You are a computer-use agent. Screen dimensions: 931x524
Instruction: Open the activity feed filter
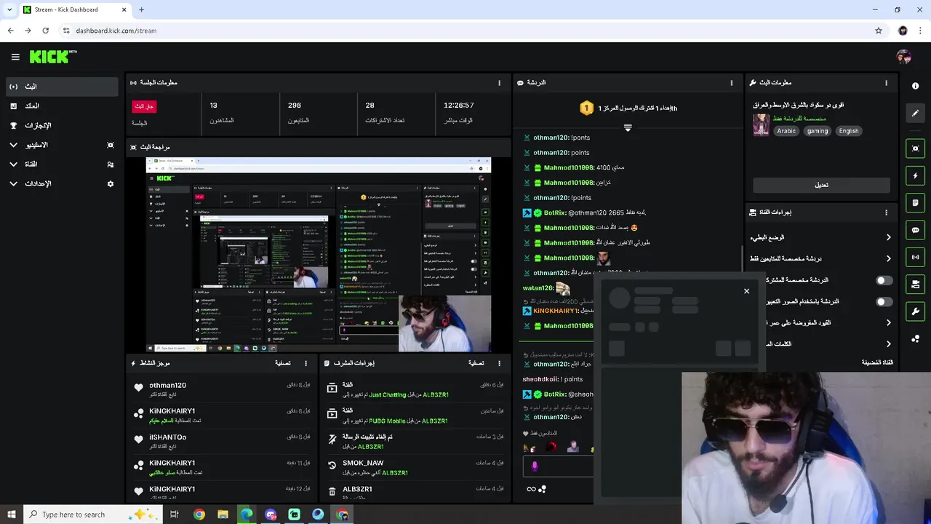tap(283, 363)
